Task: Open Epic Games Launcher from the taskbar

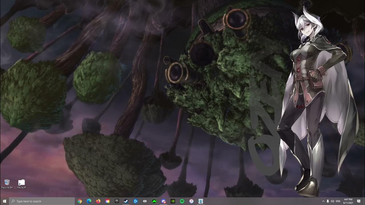Action: [117, 201]
